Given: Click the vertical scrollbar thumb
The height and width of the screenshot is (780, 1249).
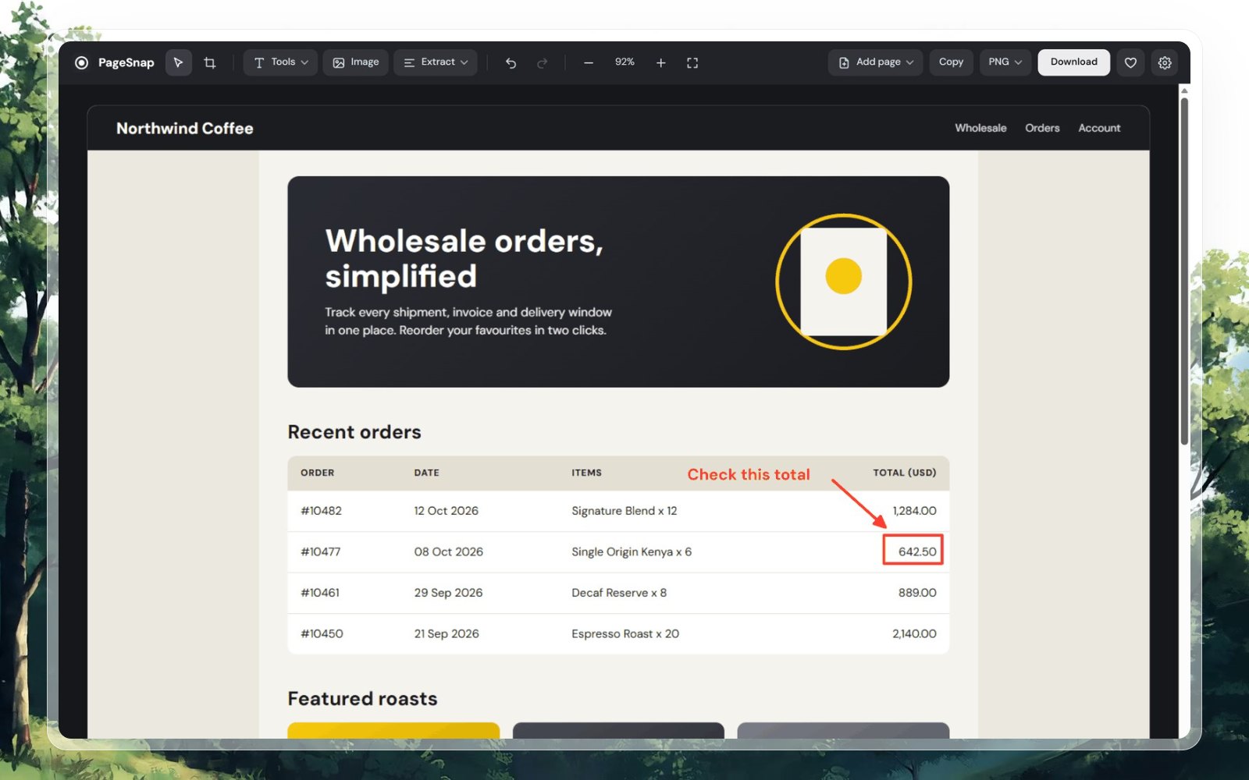Looking at the screenshot, I should pyautogui.click(x=1184, y=270).
